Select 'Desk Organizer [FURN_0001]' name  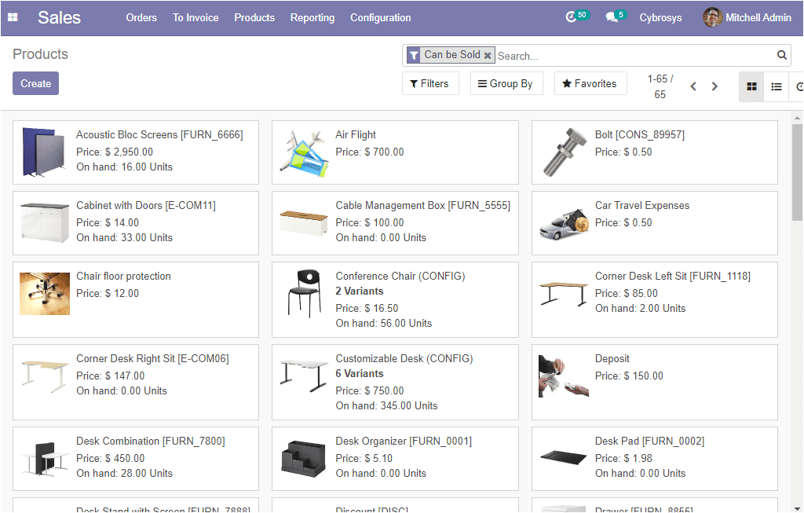[404, 442]
